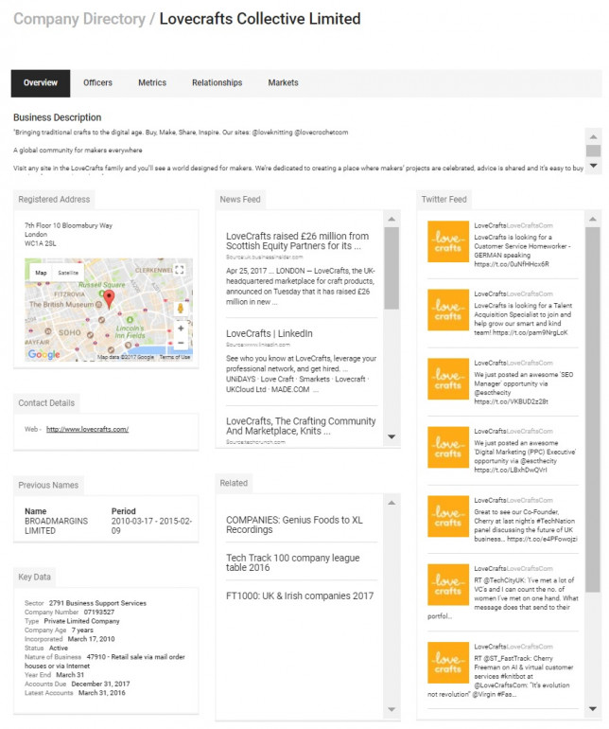
Task: Zoom in on the map
Action: 181,329
